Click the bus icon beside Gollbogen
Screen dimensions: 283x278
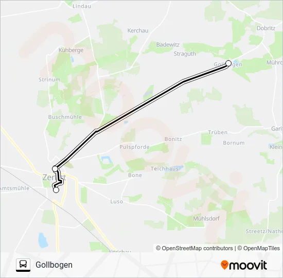pos(23,265)
